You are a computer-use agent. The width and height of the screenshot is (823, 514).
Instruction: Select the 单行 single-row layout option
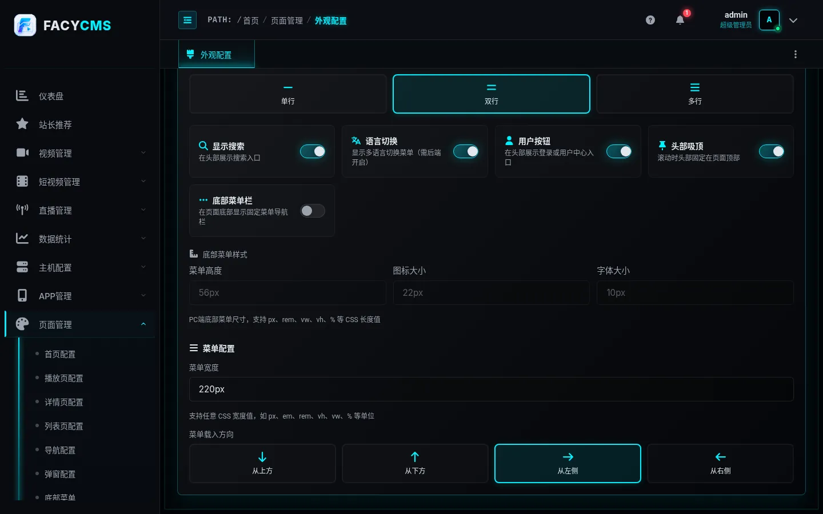point(288,94)
